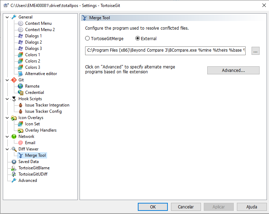Image resolution: width=269 pixels, height=214 pixels.
Task: Browse for external merge program
Action: [x=255, y=51]
